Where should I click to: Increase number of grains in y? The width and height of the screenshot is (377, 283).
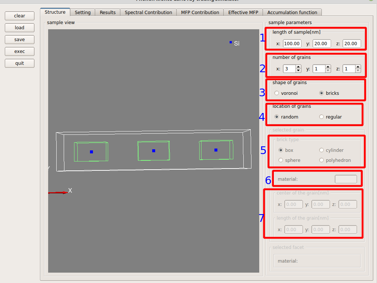tap(328, 67)
